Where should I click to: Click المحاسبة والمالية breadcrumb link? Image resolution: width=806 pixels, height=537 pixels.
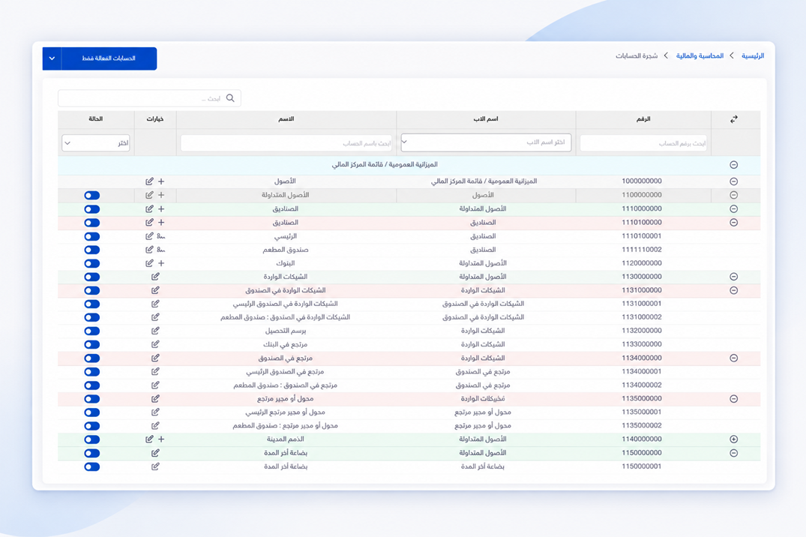pyautogui.click(x=700, y=55)
